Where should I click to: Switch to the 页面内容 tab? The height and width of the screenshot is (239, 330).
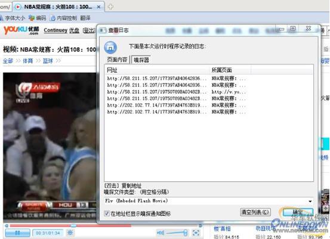pyautogui.click(x=117, y=60)
